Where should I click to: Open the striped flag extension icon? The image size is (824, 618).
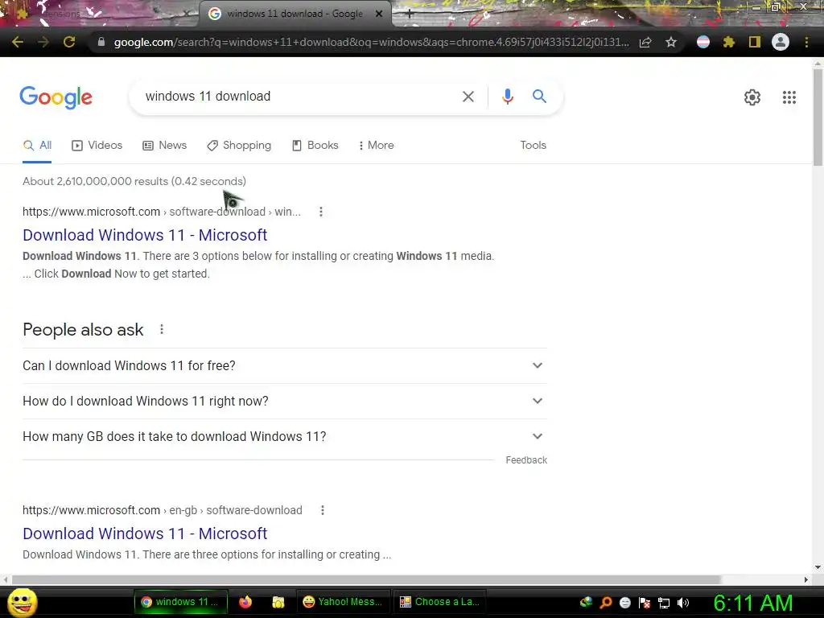[x=703, y=42]
